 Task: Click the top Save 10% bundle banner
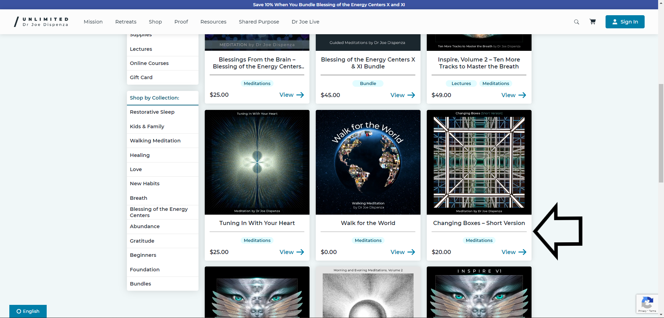(x=329, y=4)
